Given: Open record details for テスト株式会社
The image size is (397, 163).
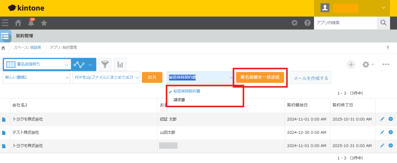Looking at the screenshot, I should [4, 132].
